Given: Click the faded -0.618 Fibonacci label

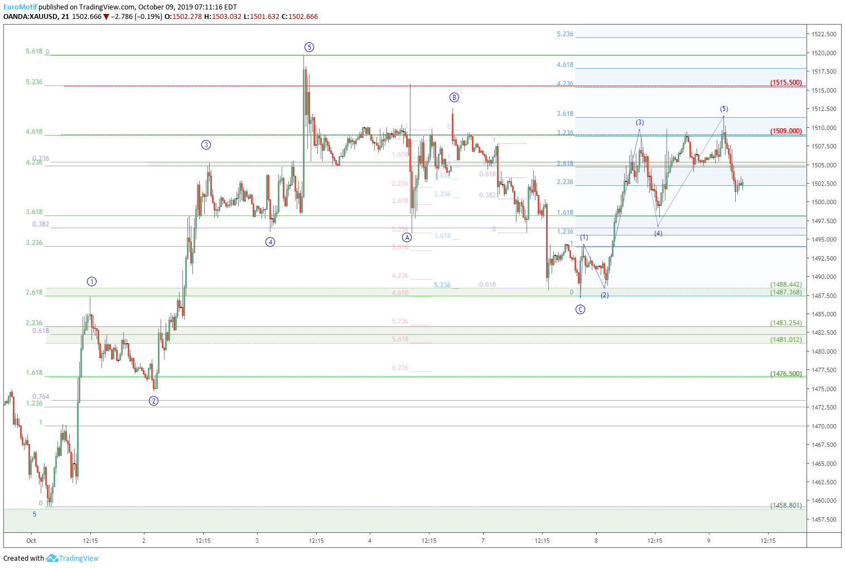Looking at the screenshot, I should click(487, 285).
